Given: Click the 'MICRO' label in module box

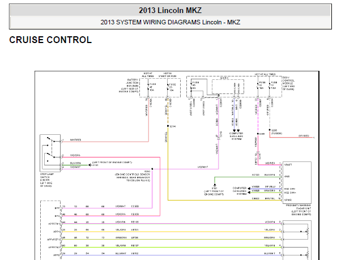Looking at the screenshot, I should pyautogui.click(x=224, y=78).
